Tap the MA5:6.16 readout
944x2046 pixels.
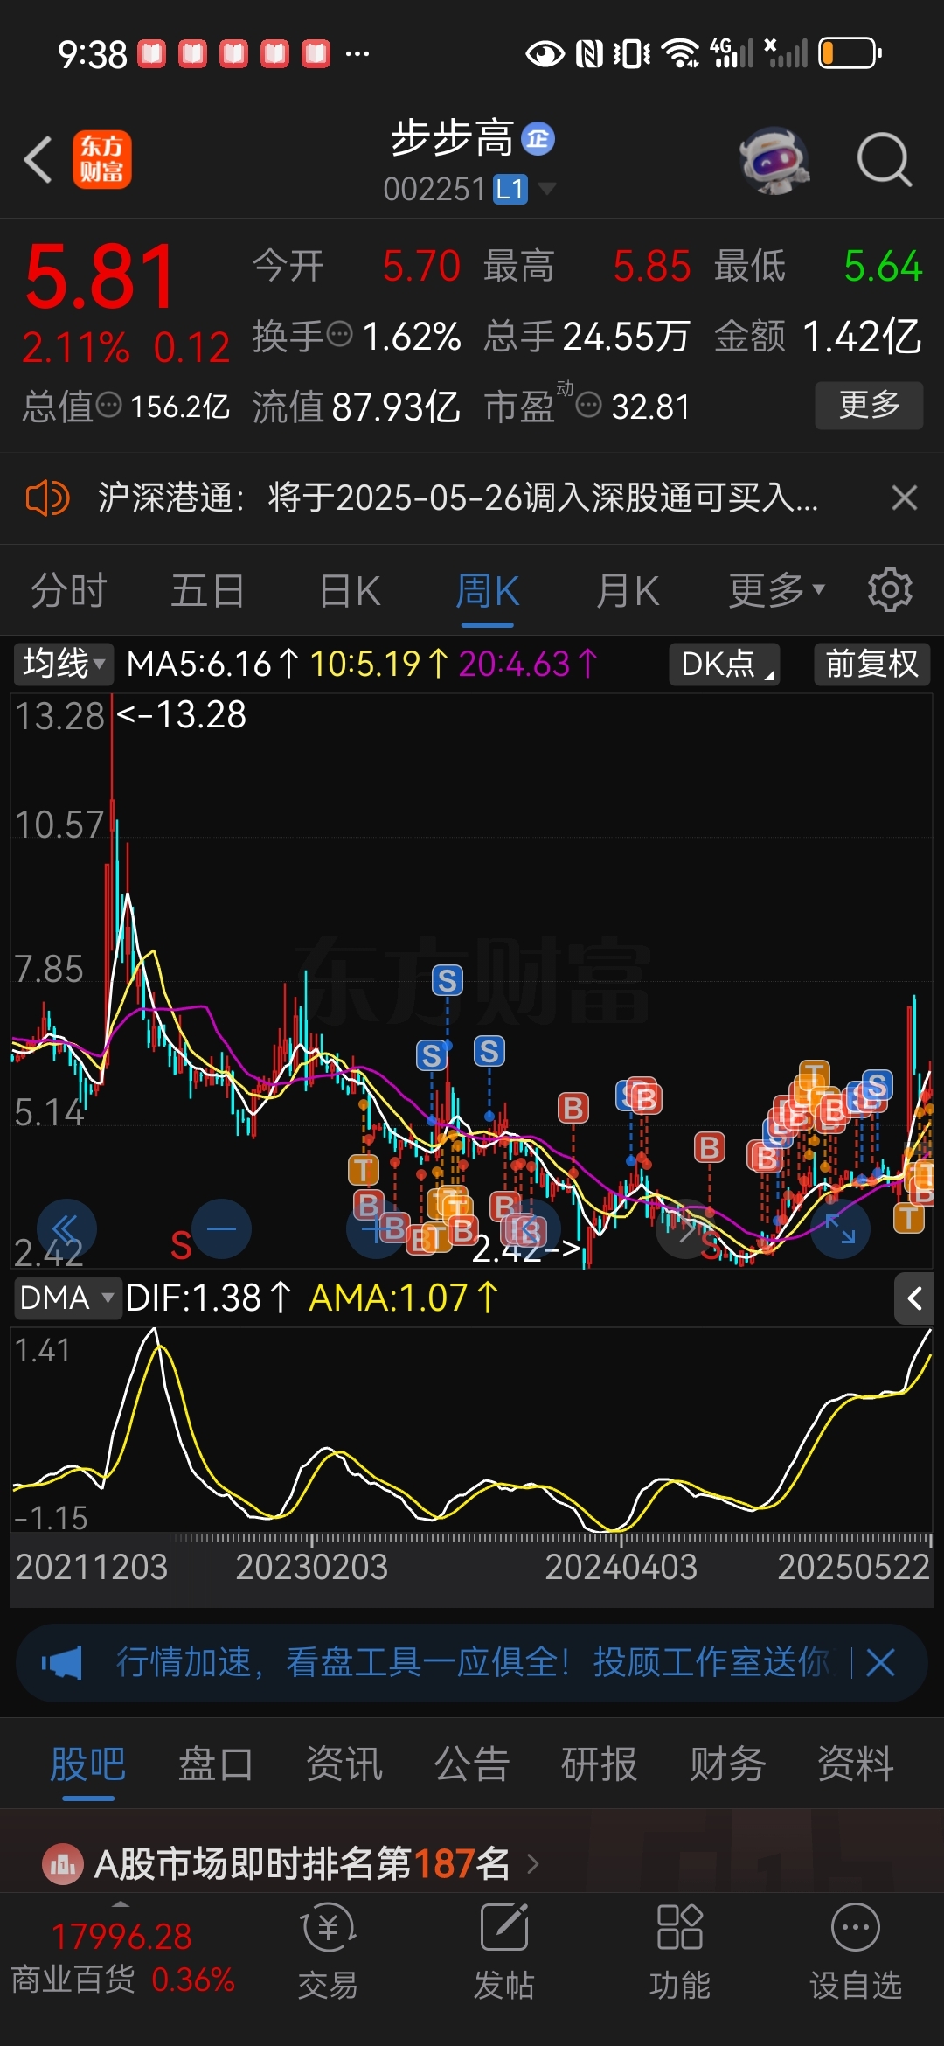tap(212, 664)
